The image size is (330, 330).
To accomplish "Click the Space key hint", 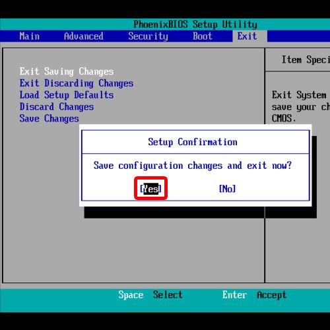I will click(x=131, y=295).
